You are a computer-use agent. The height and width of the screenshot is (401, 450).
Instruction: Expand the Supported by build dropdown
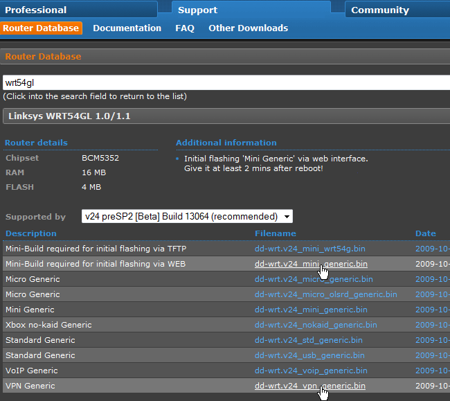(x=187, y=216)
